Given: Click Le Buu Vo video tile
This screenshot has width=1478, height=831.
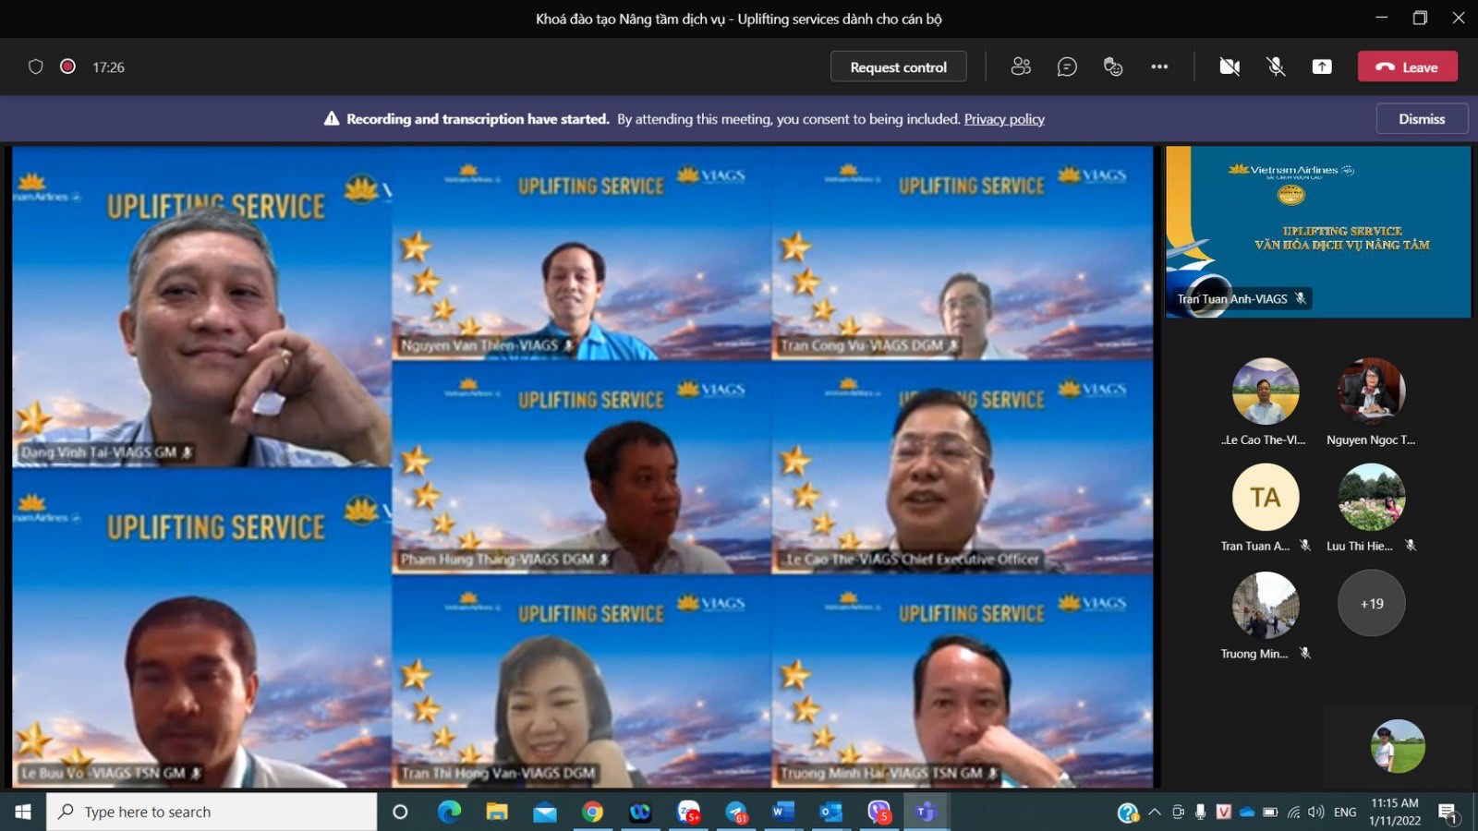Looking at the screenshot, I should click(x=201, y=628).
